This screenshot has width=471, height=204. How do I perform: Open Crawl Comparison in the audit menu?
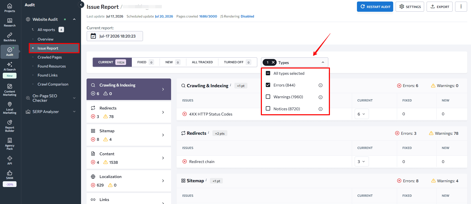point(53,84)
